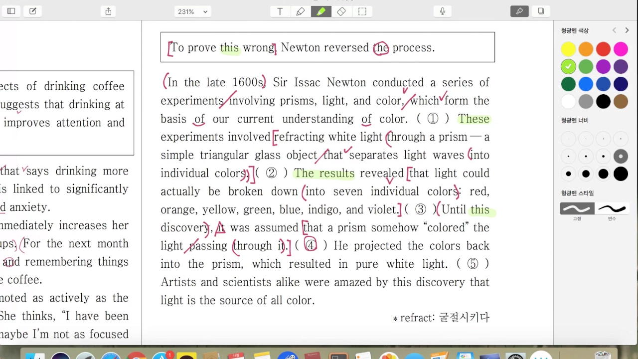Viewport: 638px width, 359px height.
Task: Pick the red highlighter color
Action: 603,49
